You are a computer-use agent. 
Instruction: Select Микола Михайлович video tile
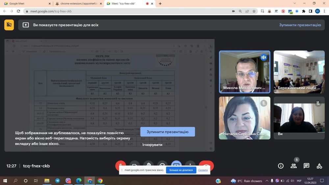[x=244, y=72]
